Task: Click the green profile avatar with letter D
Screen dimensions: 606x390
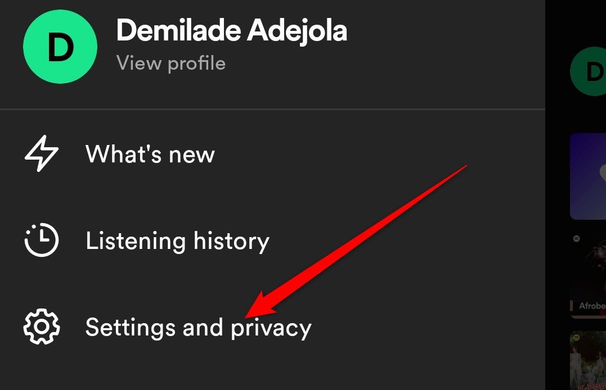Action: [60, 47]
